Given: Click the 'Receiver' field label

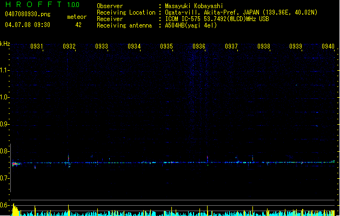Looking at the screenshot, I should [110, 19].
